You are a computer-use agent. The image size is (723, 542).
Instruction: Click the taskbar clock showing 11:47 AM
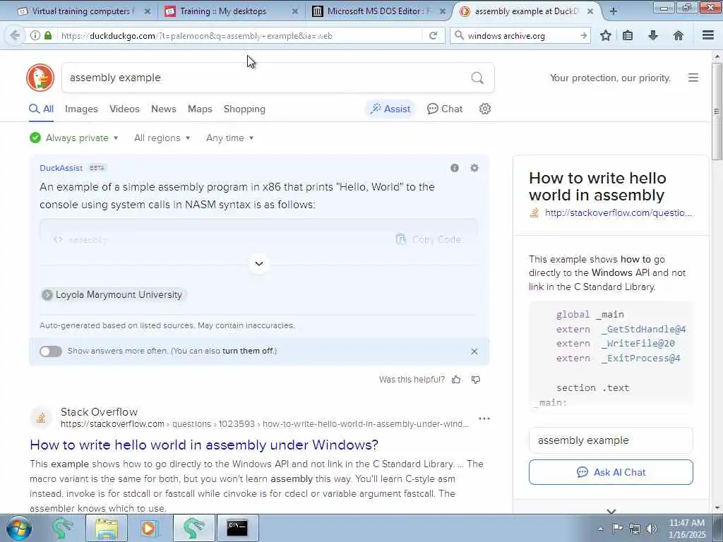[688, 528]
